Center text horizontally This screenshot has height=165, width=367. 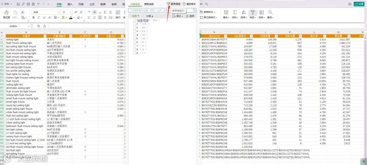pyautogui.click(x=94, y=18)
